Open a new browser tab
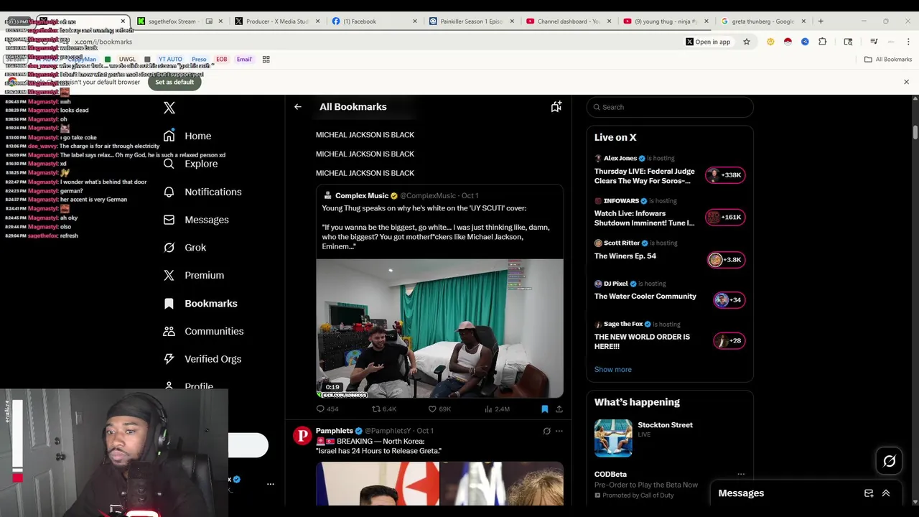The width and height of the screenshot is (919, 517). pyautogui.click(x=821, y=22)
